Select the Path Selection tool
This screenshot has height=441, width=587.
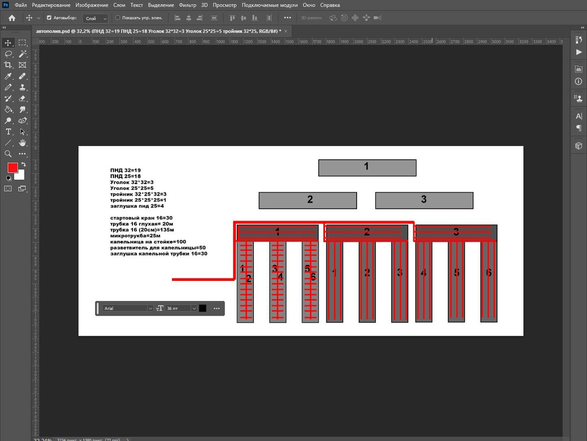click(23, 132)
